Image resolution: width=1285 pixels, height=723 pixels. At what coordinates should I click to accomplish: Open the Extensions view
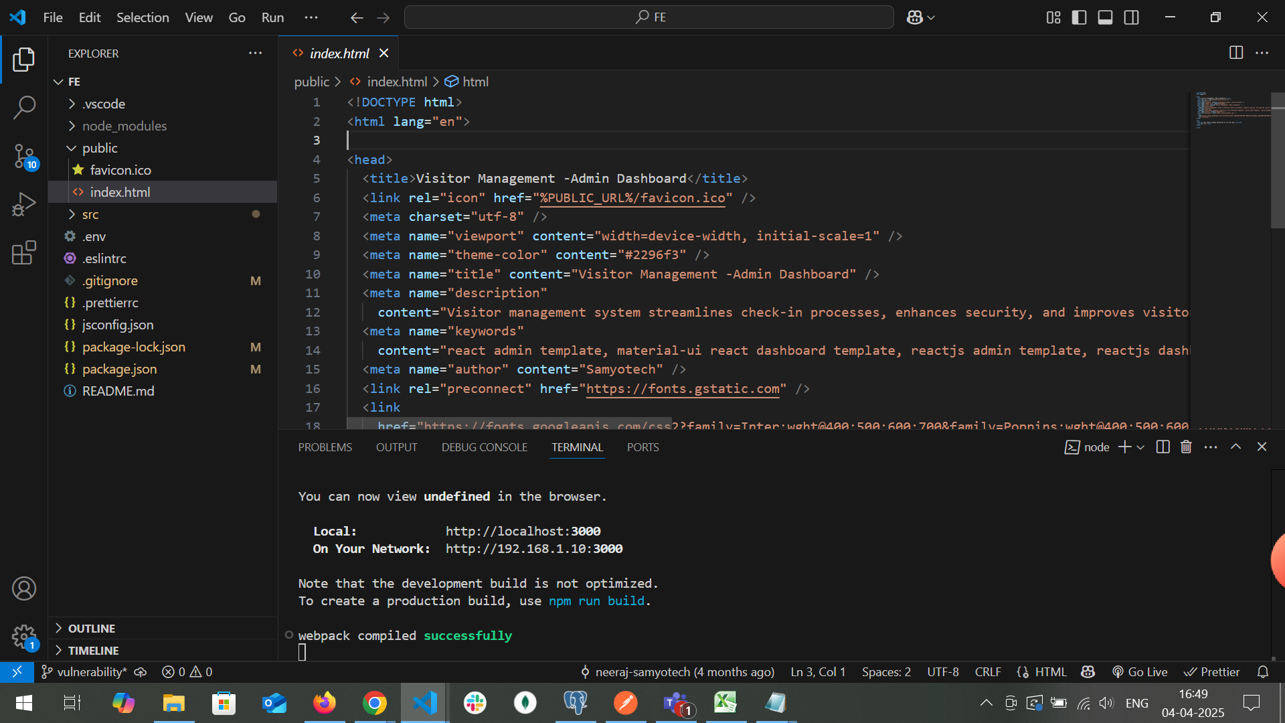point(24,253)
